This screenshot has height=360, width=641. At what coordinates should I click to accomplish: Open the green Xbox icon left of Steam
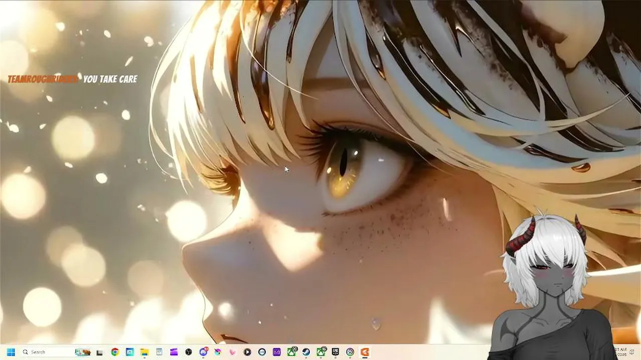point(291,352)
